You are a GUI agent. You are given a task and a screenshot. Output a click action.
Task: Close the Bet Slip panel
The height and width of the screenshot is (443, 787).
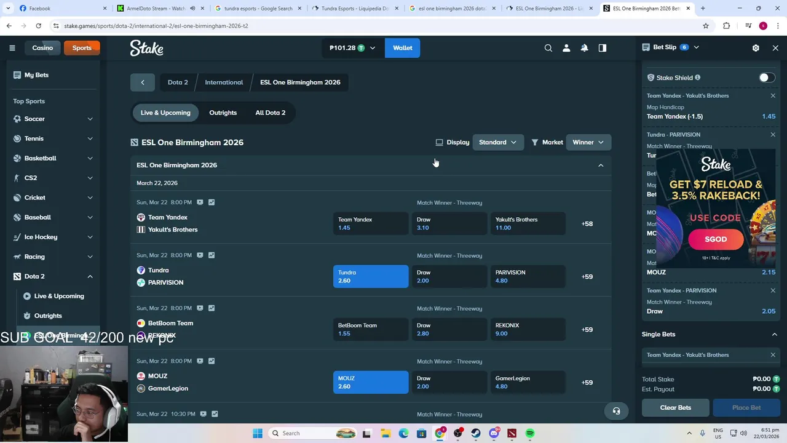(775, 47)
